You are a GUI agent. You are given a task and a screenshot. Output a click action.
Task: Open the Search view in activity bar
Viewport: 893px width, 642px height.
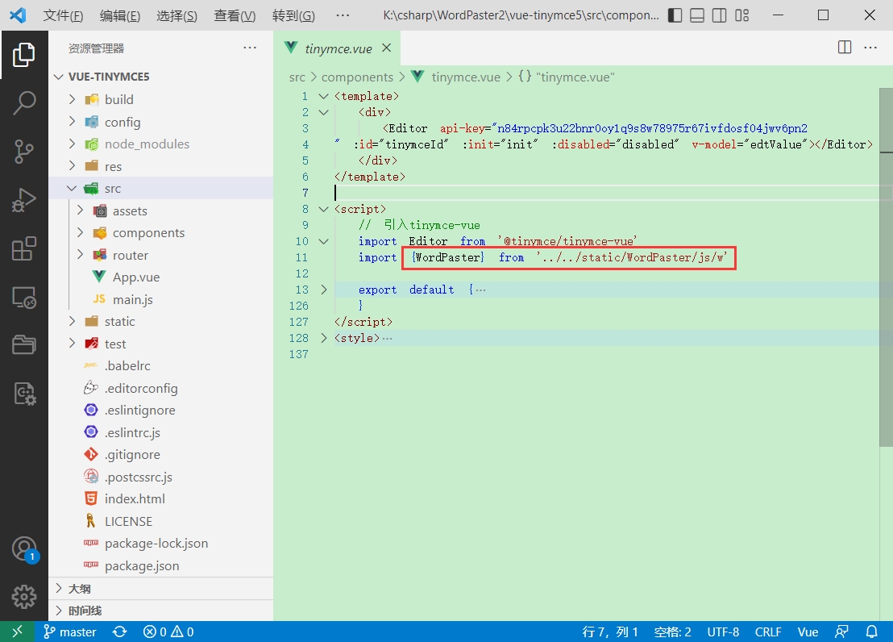coord(24,103)
